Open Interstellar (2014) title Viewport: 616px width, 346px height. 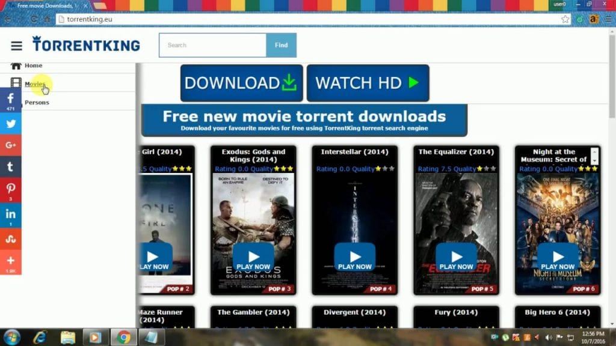click(355, 152)
